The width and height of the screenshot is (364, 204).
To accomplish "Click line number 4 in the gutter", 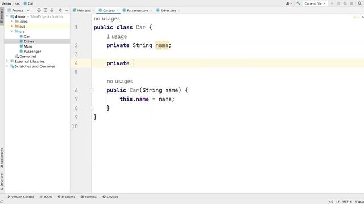I will [76, 63].
